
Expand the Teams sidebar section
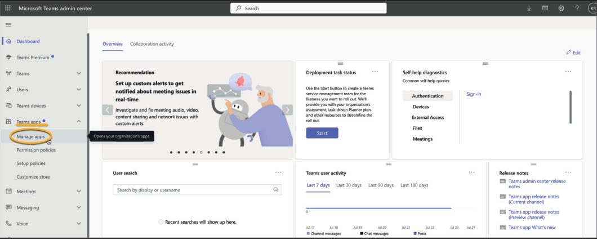pyautogui.click(x=79, y=74)
